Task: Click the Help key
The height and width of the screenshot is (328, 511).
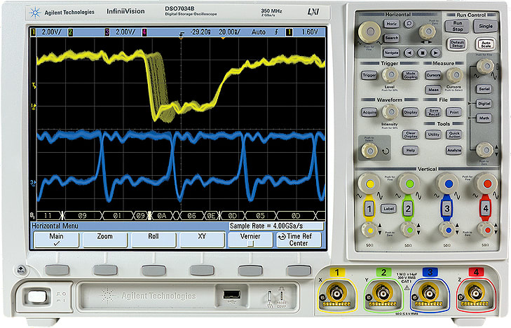Action: tap(410, 150)
